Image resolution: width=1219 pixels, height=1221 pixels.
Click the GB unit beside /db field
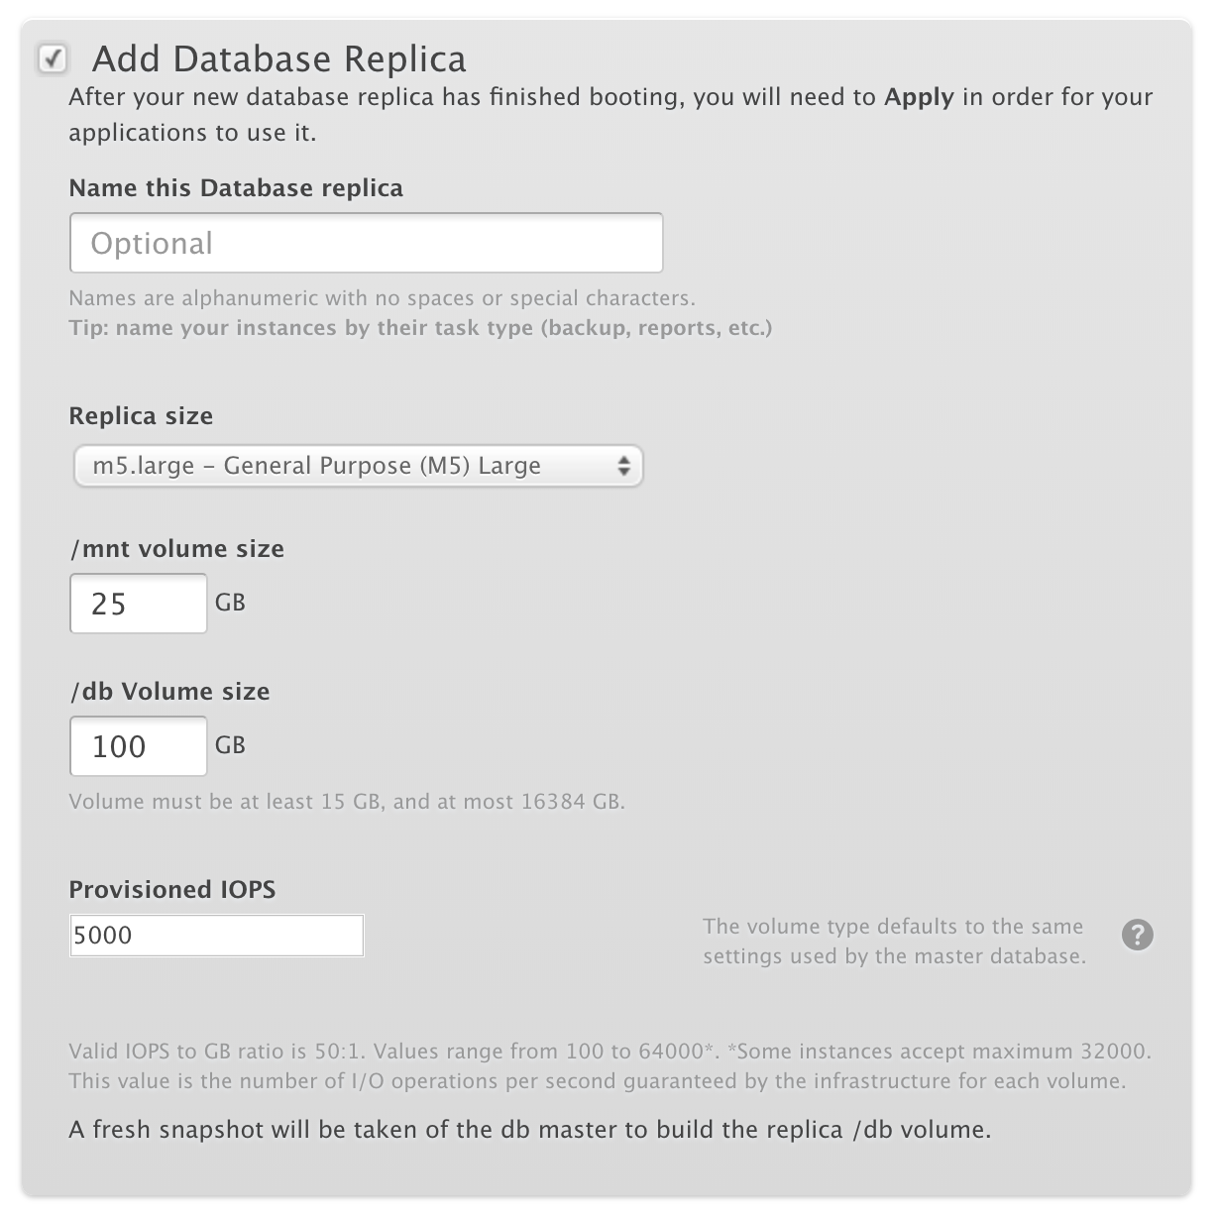click(x=230, y=745)
